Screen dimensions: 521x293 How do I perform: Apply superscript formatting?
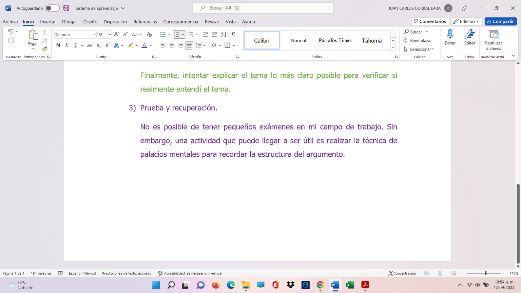tap(107, 45)
